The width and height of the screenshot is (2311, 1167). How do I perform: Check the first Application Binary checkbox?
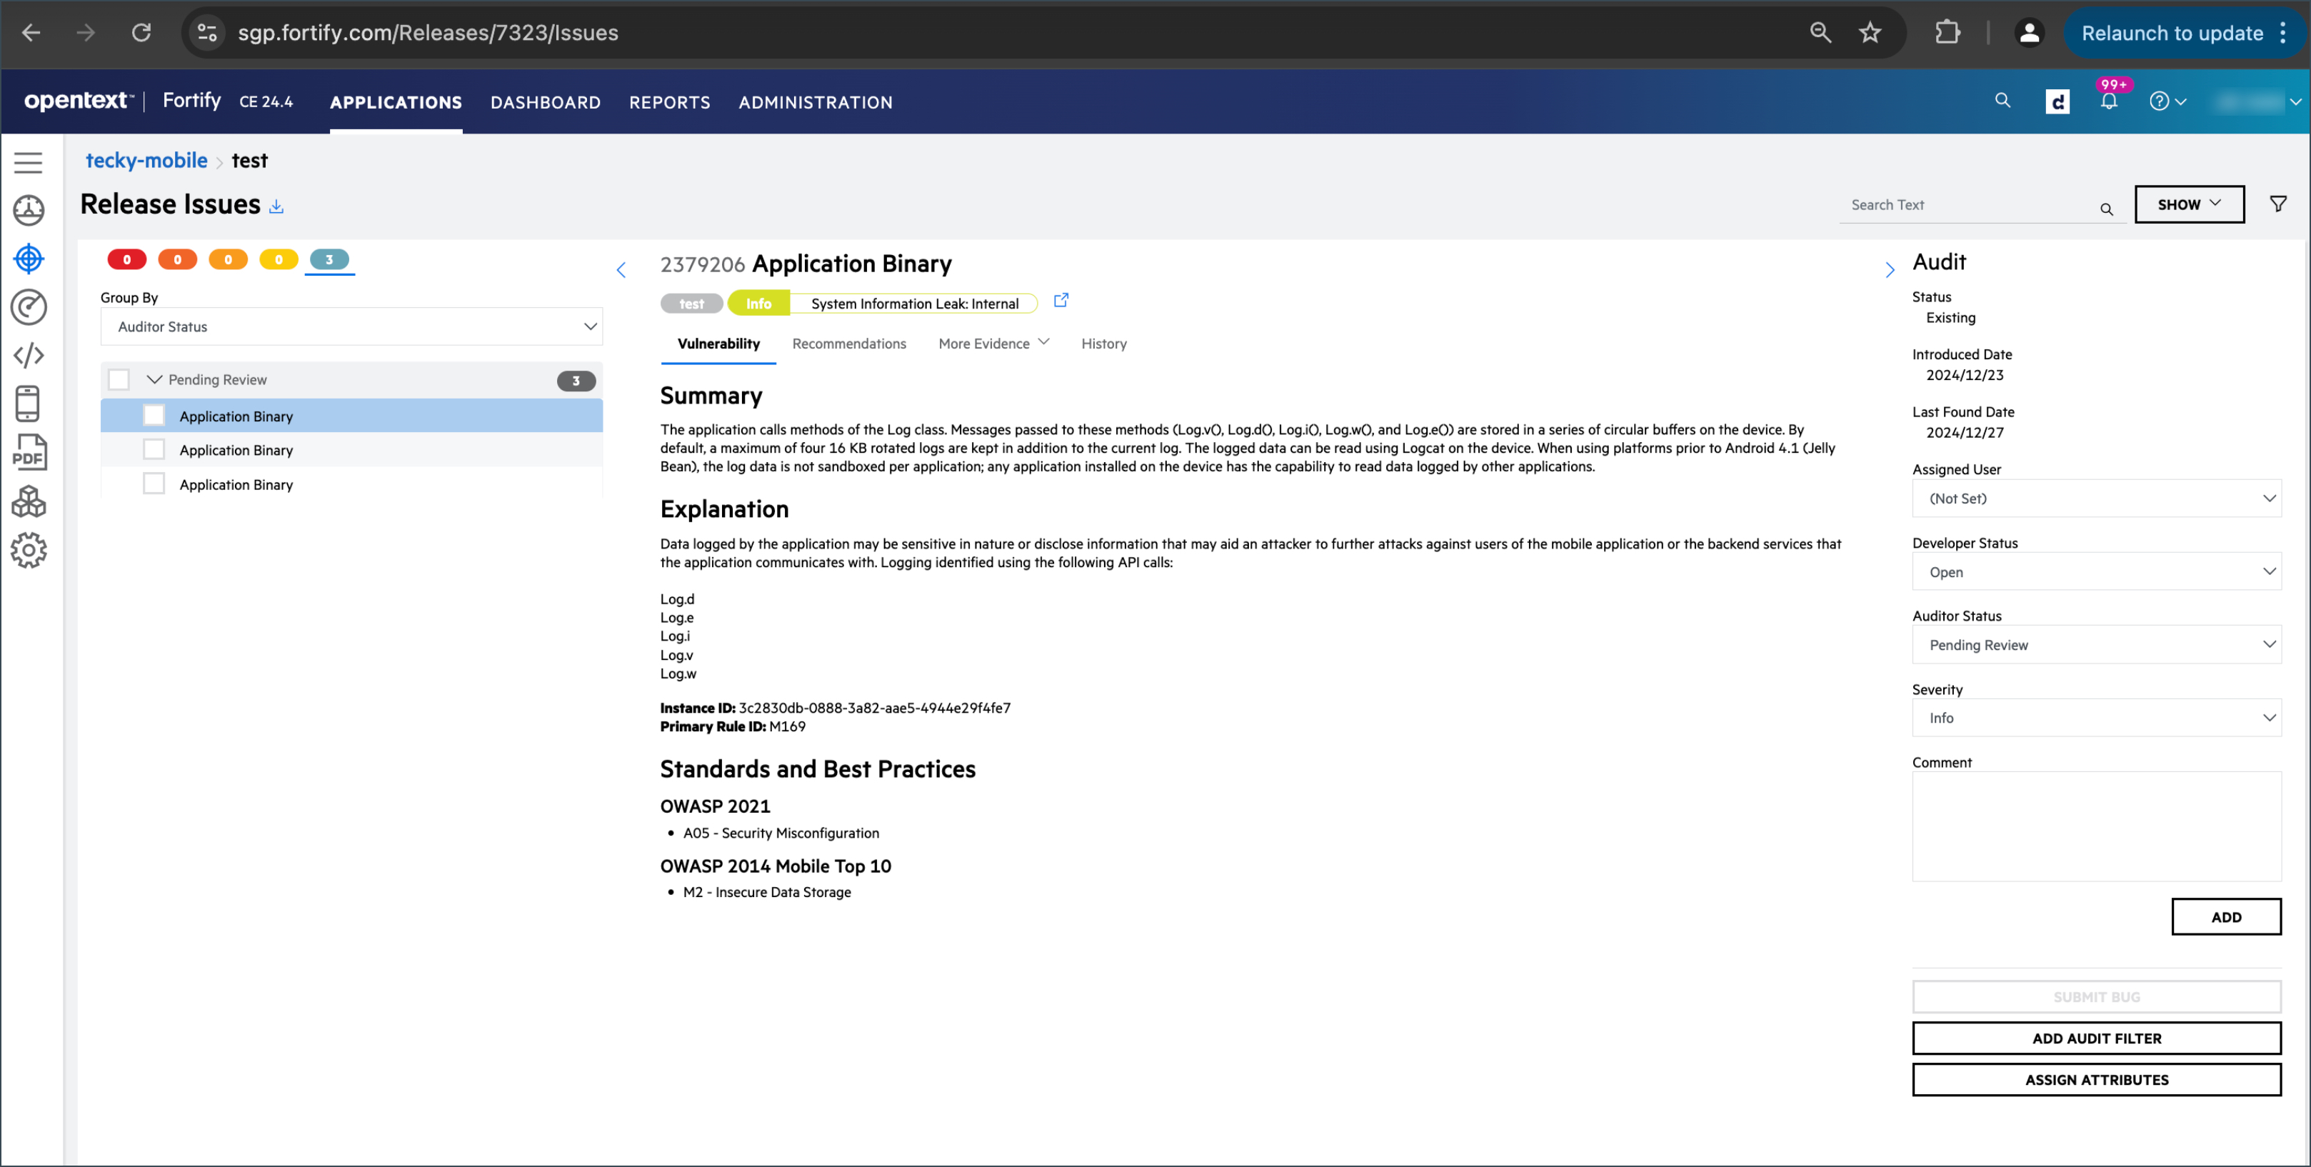click(x=154, y=416)
